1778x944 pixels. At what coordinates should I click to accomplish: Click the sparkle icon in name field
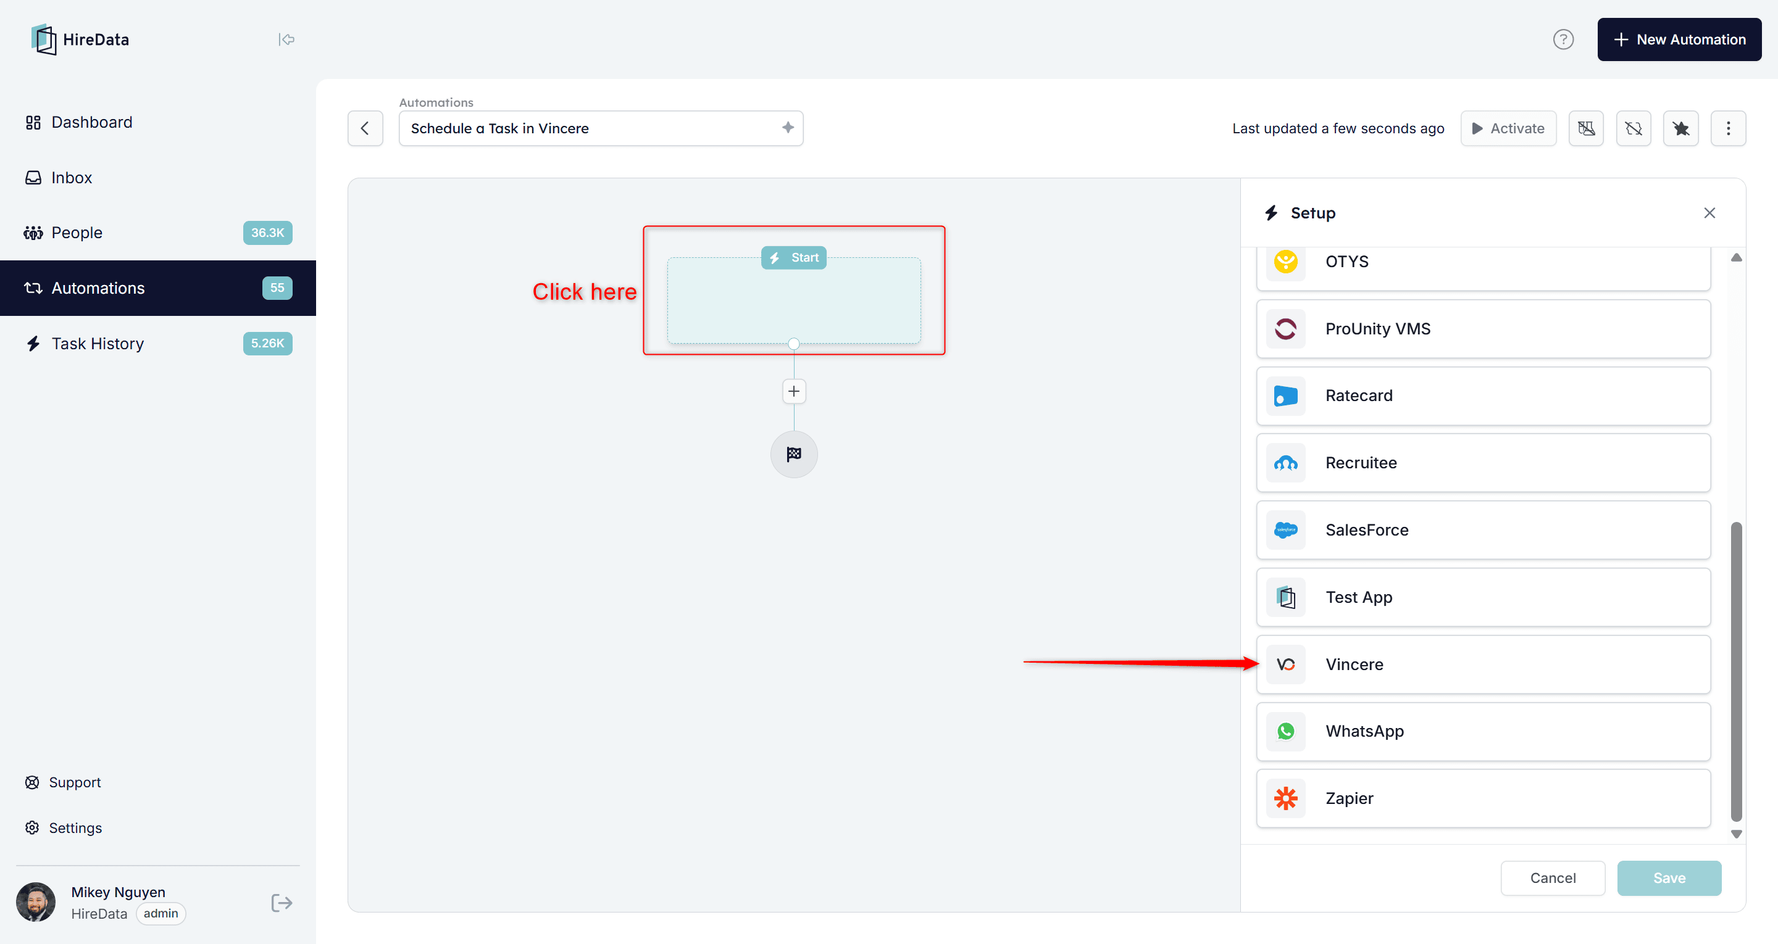(x=788, y=128)
